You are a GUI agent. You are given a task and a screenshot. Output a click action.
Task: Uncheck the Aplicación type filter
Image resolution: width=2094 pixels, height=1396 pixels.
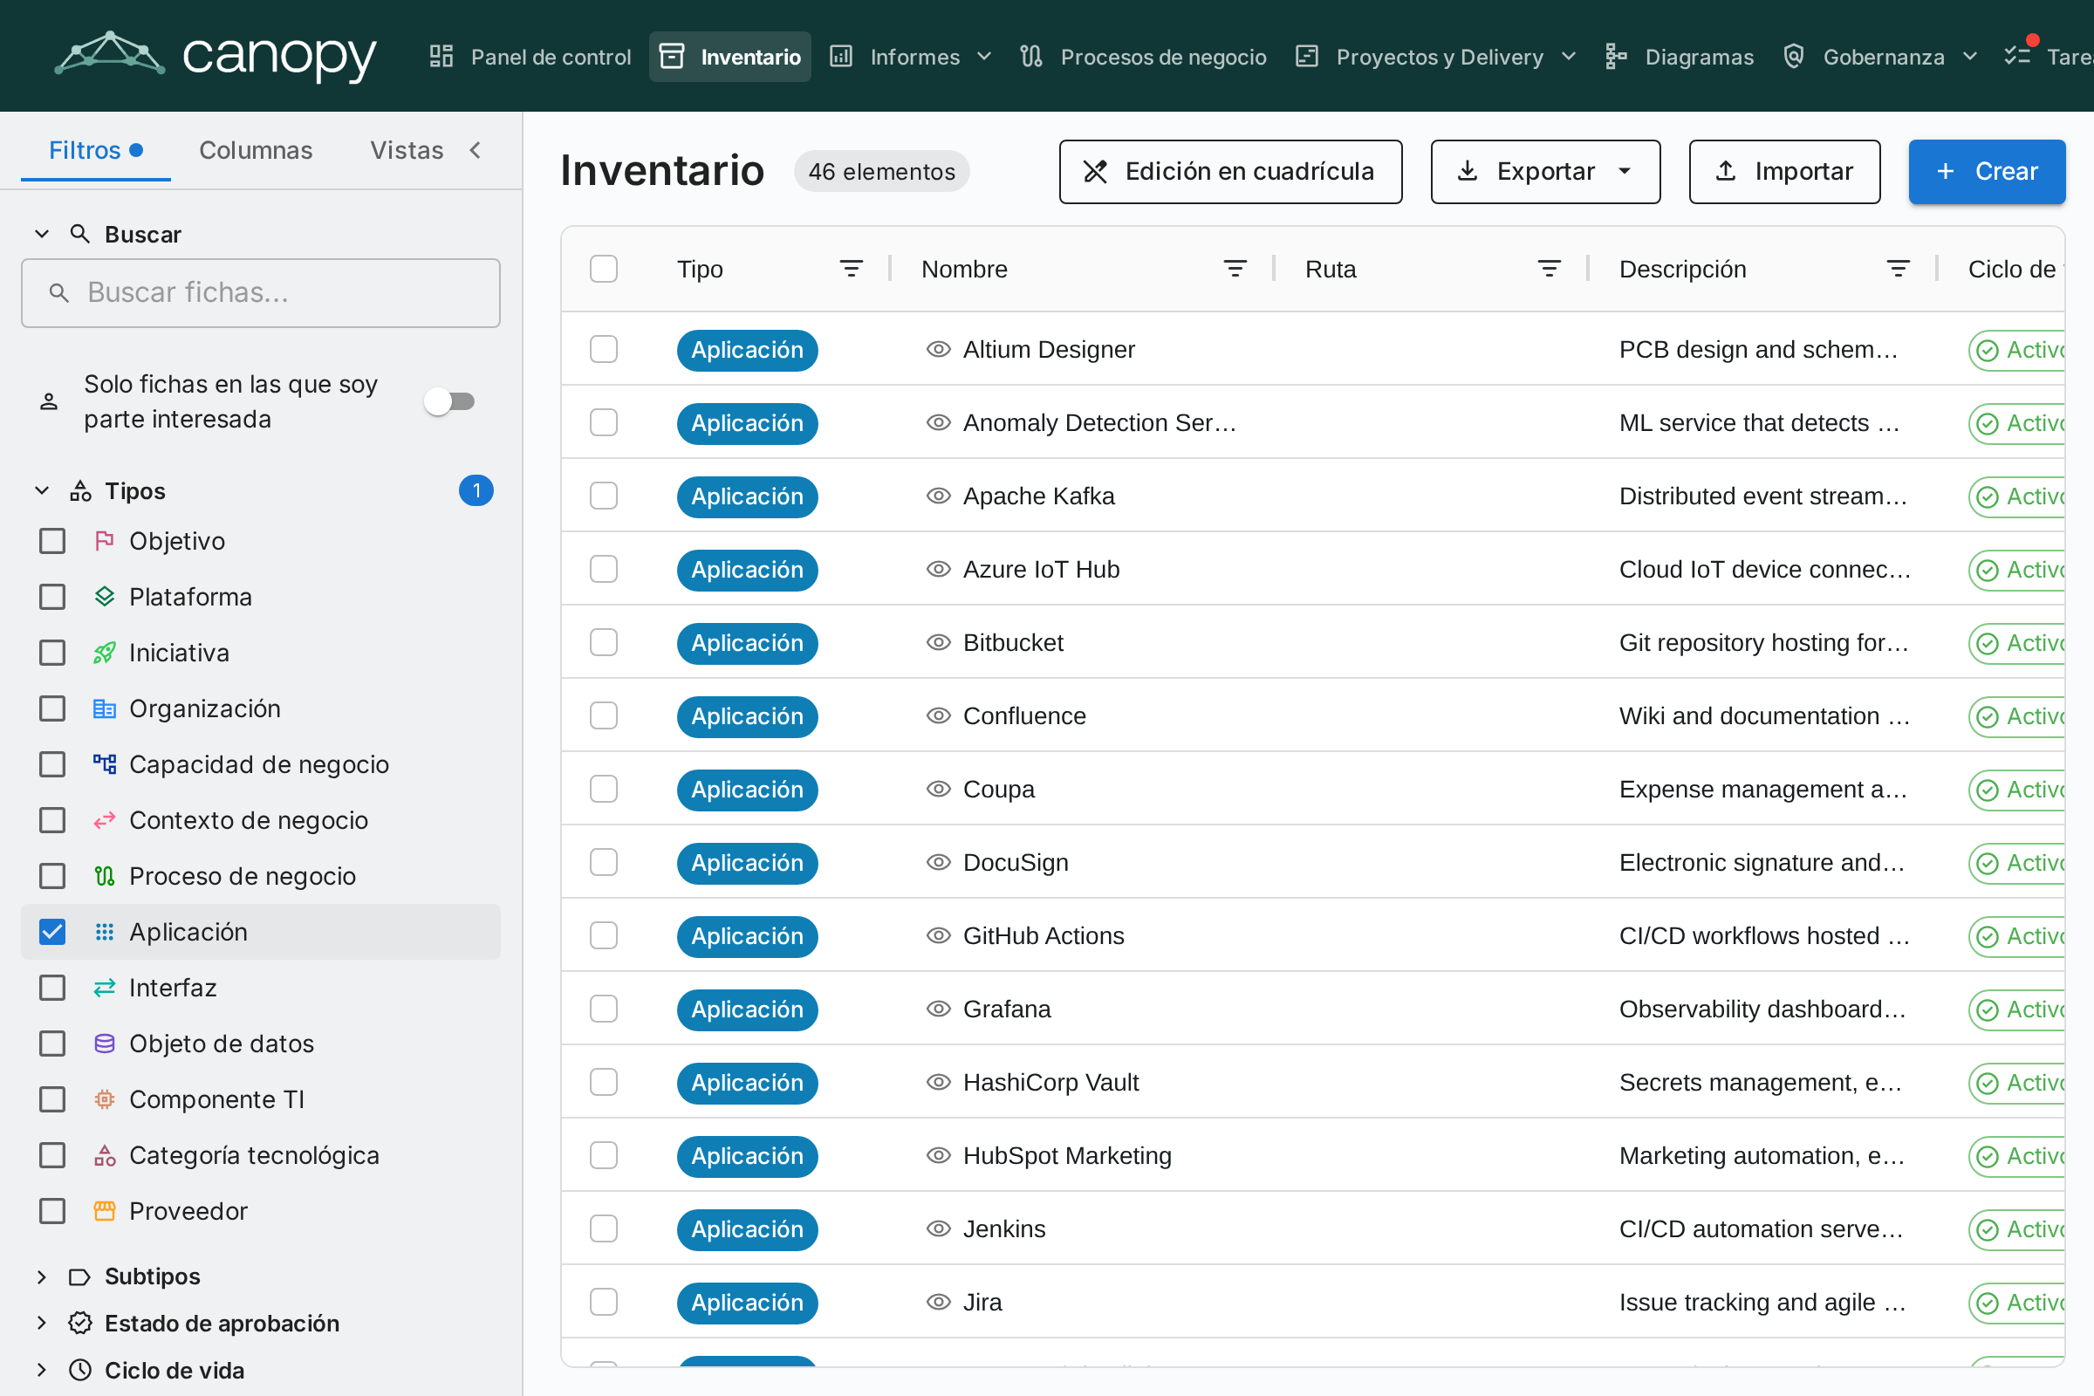(x=52, y=932)
